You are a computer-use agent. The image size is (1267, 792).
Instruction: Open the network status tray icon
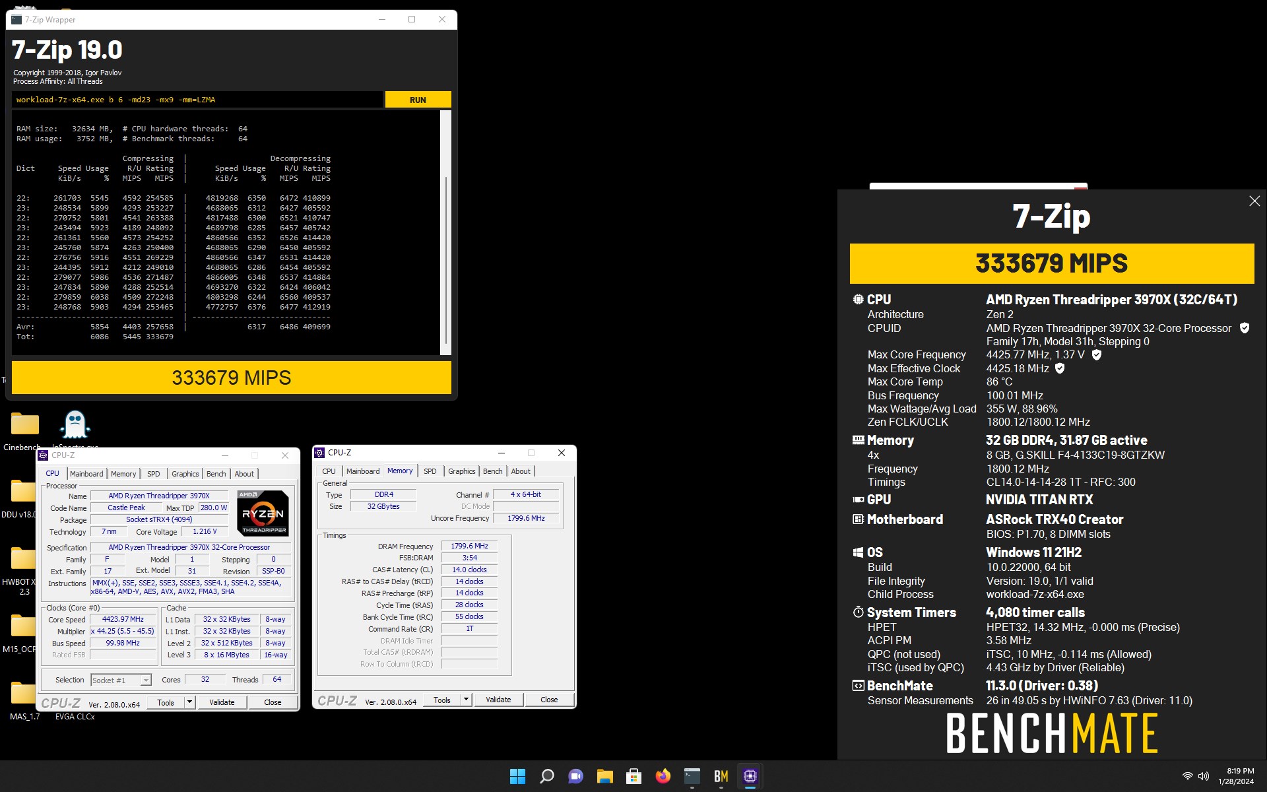point(1187,776)
